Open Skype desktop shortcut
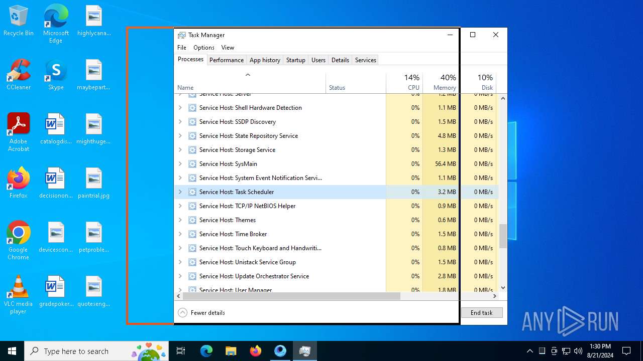This screenshot has width=643, height=361. (56, 75)
